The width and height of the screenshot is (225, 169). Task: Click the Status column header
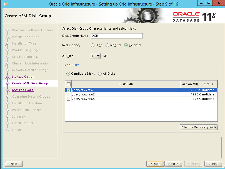click(208, 84)
